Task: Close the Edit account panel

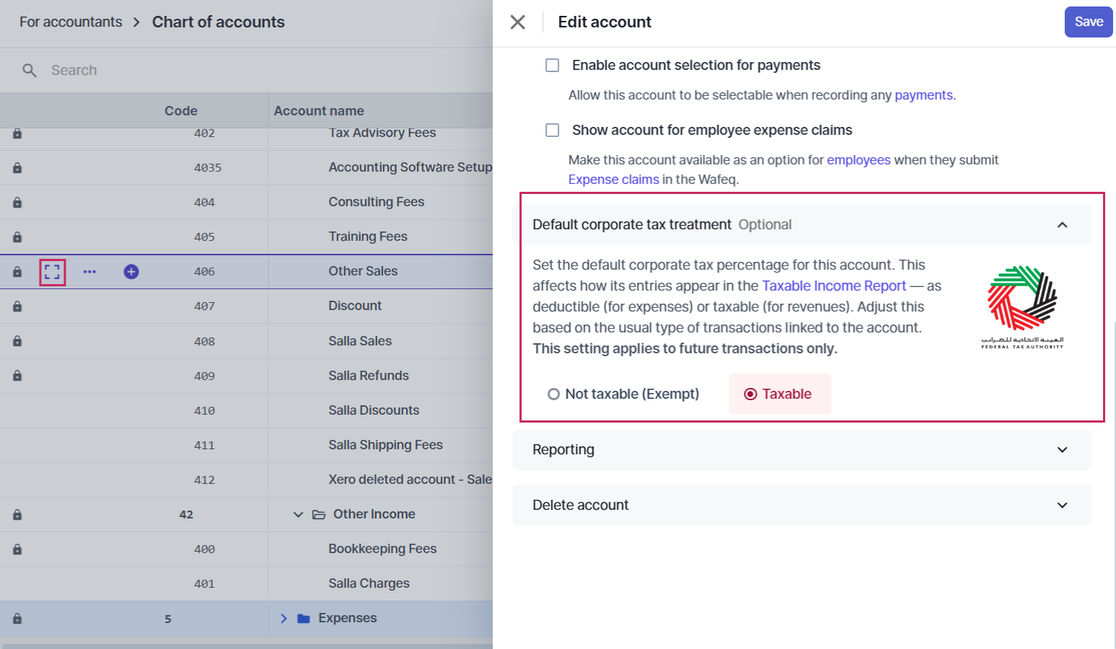Action: coord(517,22)
